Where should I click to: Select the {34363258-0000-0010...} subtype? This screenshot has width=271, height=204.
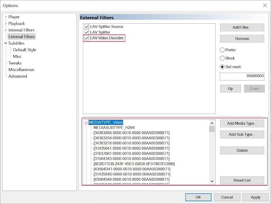point(131,138)
